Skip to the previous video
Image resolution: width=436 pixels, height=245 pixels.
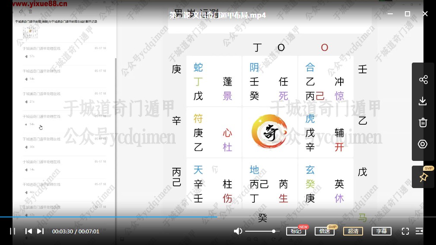(28, 231)
